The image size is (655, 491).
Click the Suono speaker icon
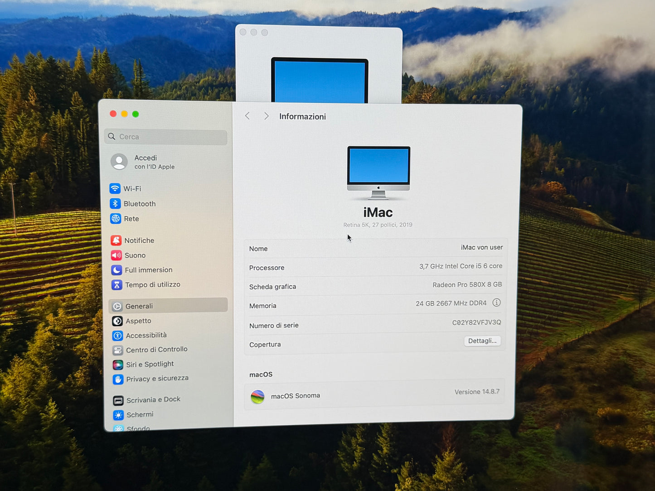[x=116, y=255]
